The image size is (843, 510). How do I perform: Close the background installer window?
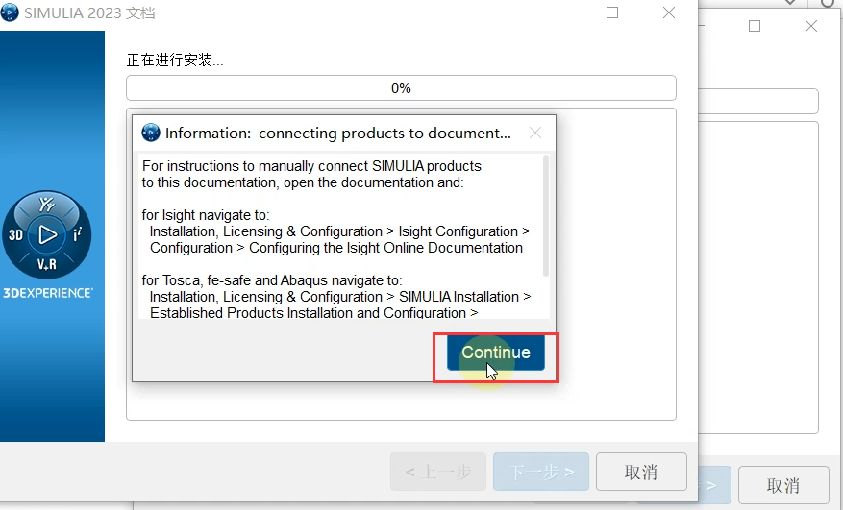(x=810, y=26)
